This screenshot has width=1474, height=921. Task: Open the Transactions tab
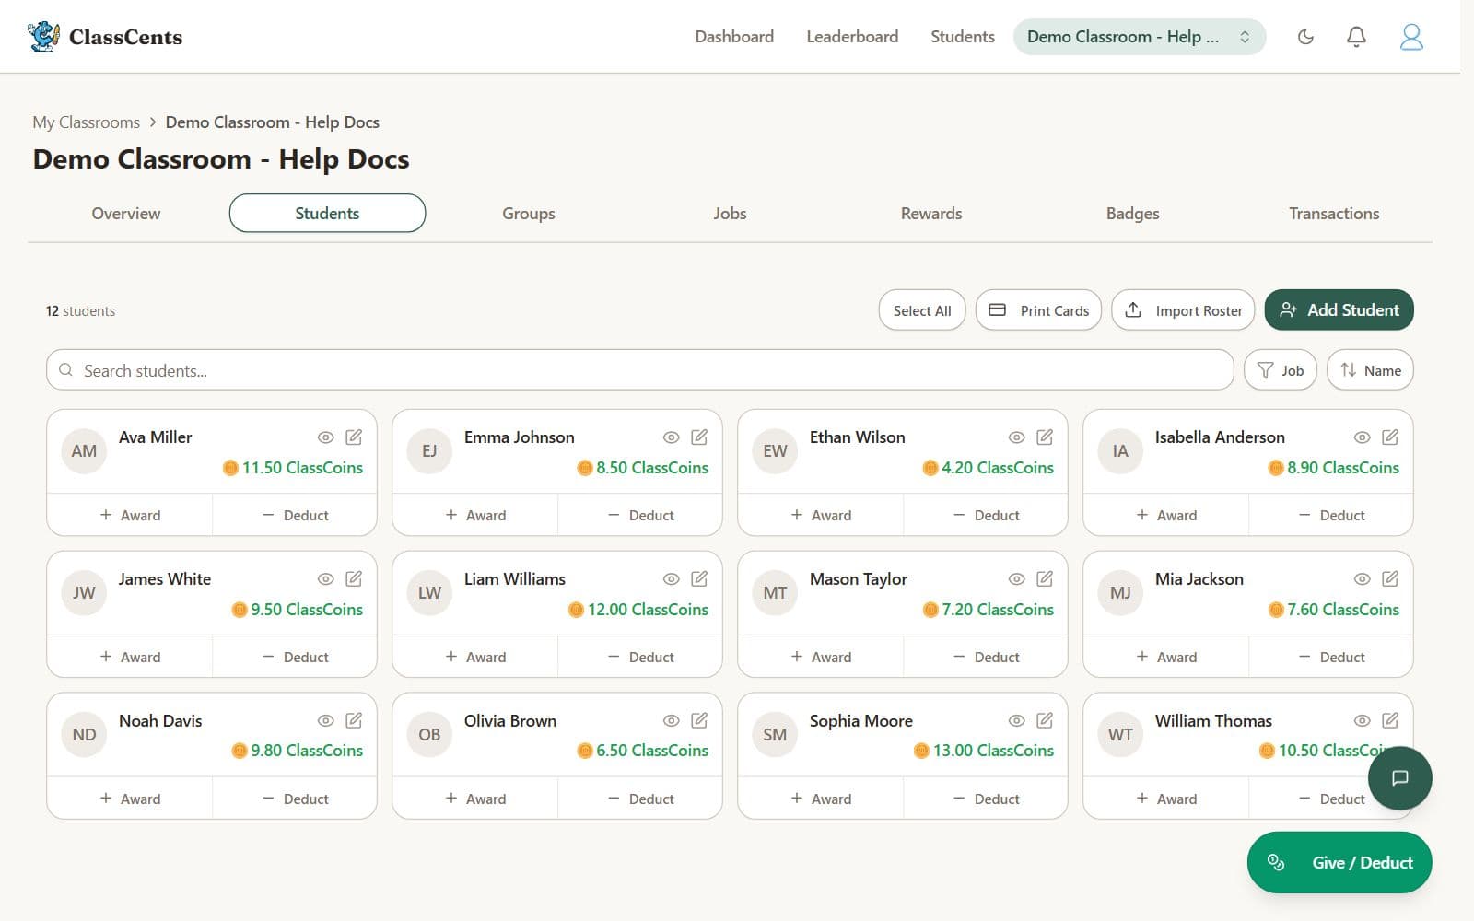click(x=1334, y=214)
